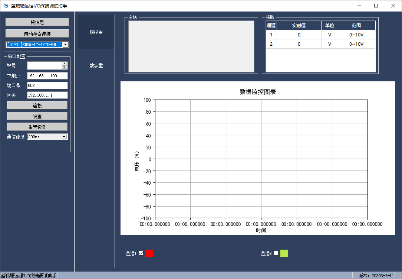
Task: Open the device model dropdown list
Action: pyautogui.click(x=65, y=45)
